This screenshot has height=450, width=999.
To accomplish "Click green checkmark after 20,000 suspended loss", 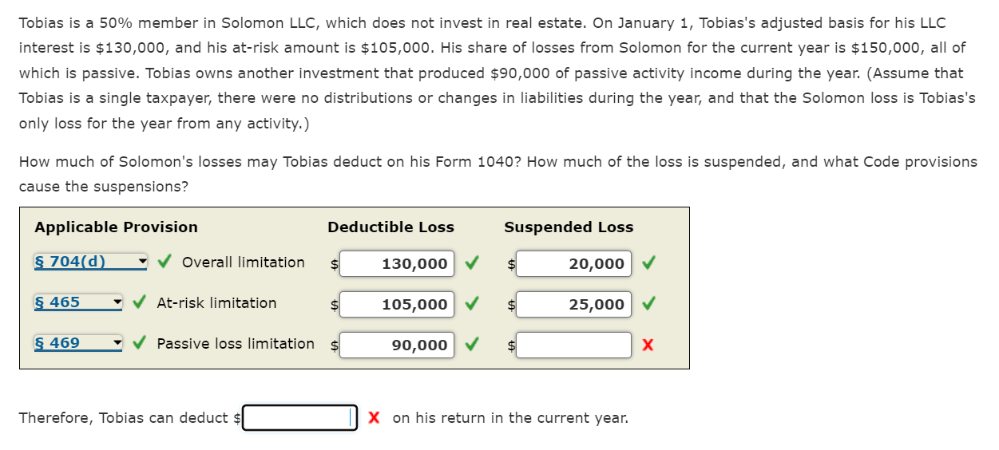I will (648, 262).
